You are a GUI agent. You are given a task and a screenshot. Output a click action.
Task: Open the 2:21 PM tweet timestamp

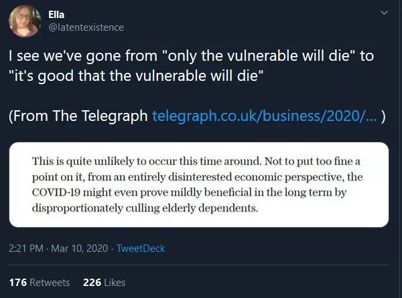pos(27,249)
